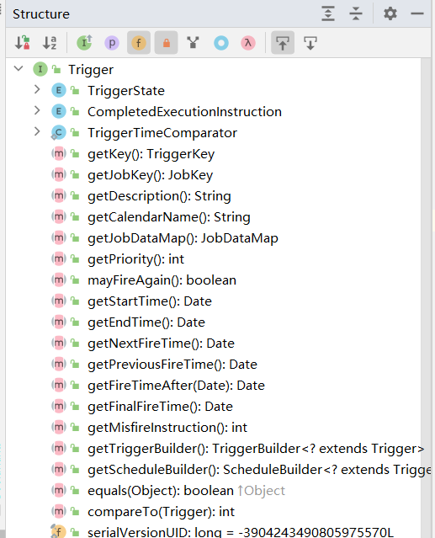Image resolution: width=435 pixels, height=538 pixels.
Task: Toggle Show Properties purple p icon
Action: pyautogui.click(x=112, y=43)
